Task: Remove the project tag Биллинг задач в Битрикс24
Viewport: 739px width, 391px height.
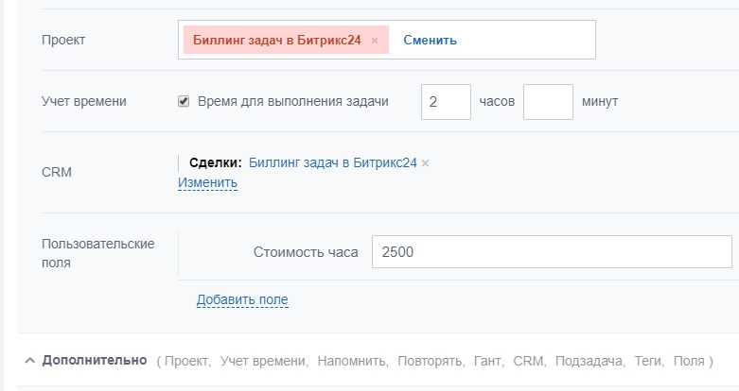Action: coord(375,41)
